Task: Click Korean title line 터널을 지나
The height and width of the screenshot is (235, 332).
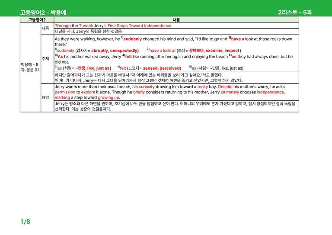Action: point(88,31)
